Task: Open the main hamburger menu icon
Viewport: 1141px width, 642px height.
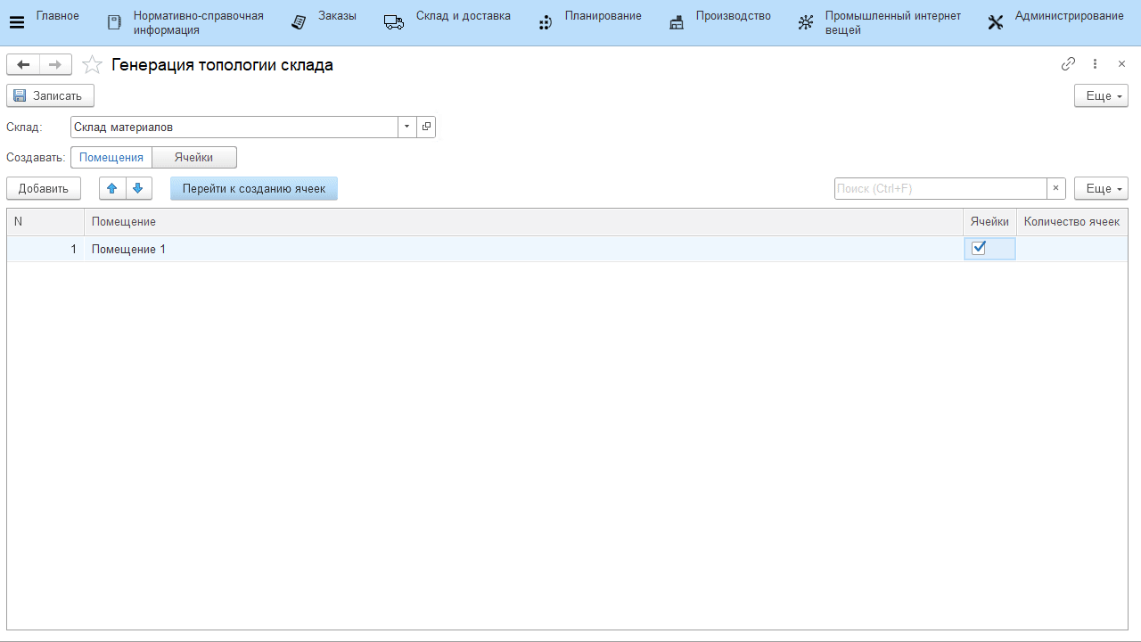Action: tap(16, 23)
